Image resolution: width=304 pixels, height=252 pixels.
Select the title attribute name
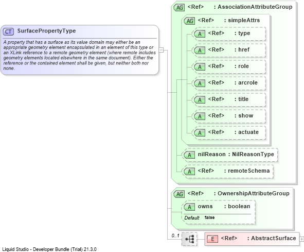[243, 99]
